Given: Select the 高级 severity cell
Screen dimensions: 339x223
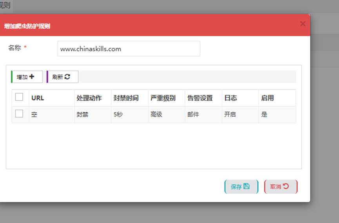Looking at the screenshot, I should (167, 114).
